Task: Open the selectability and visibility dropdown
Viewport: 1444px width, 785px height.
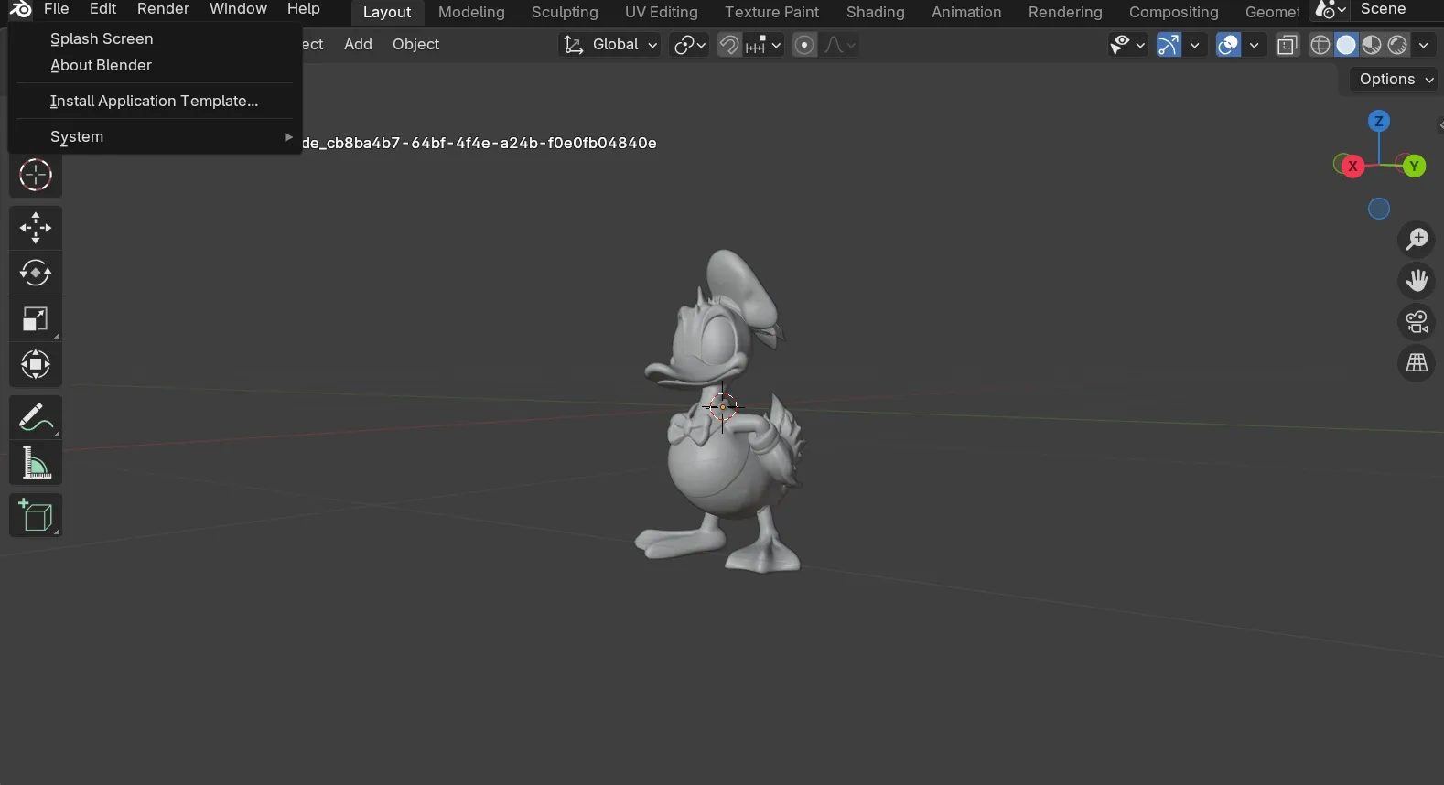Action: tap(1127, 45)
